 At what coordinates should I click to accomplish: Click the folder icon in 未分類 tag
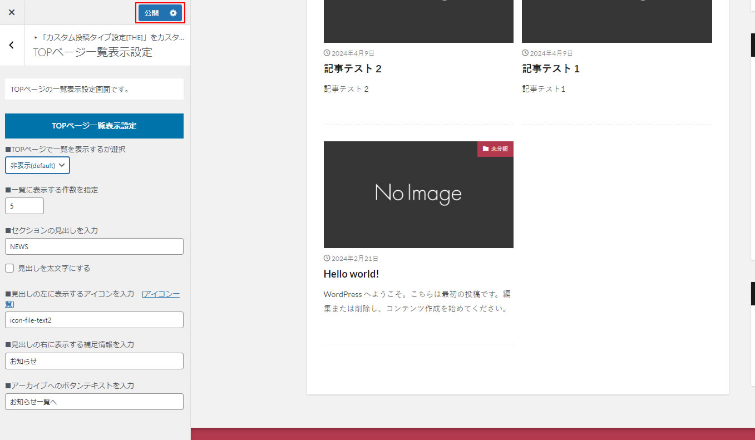click(x=485, y=149)
